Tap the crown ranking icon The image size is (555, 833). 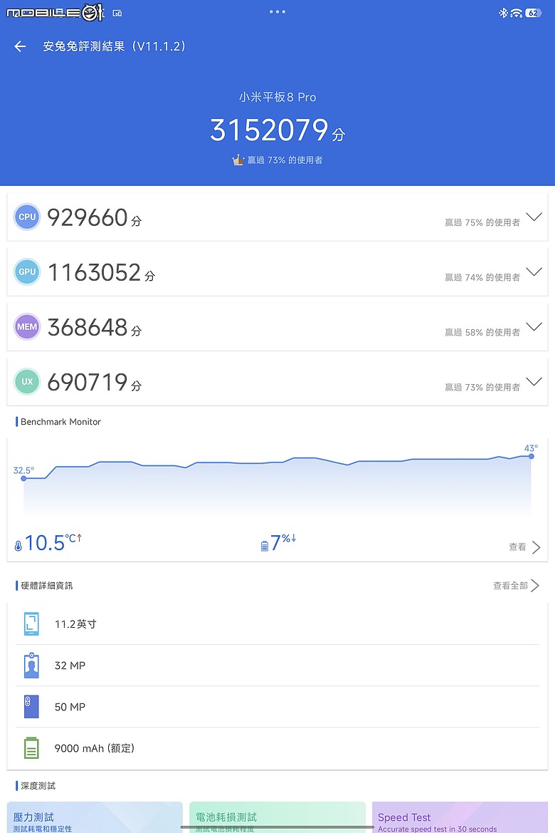(x=238, y=160)
